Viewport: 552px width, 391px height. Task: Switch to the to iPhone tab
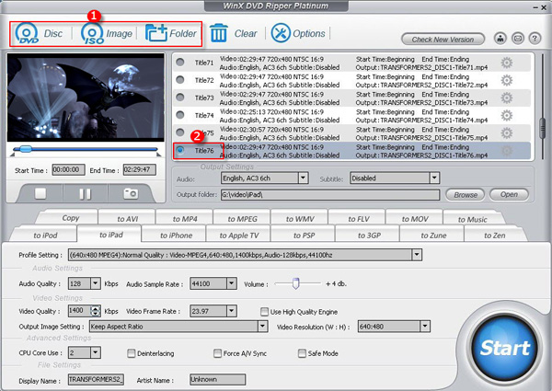point(176,236)
